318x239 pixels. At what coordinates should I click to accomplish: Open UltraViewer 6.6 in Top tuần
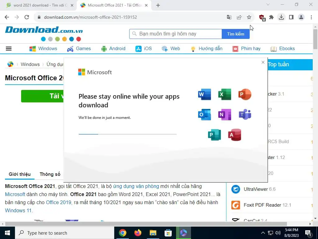[x=260, y=189]
